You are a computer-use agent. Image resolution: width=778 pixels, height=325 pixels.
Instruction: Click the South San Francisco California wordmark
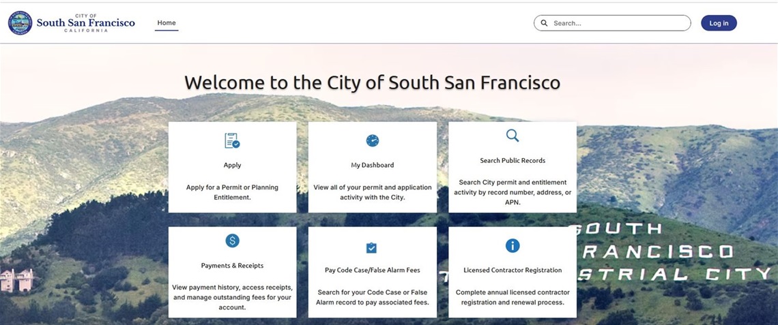(x=85, y=22)
